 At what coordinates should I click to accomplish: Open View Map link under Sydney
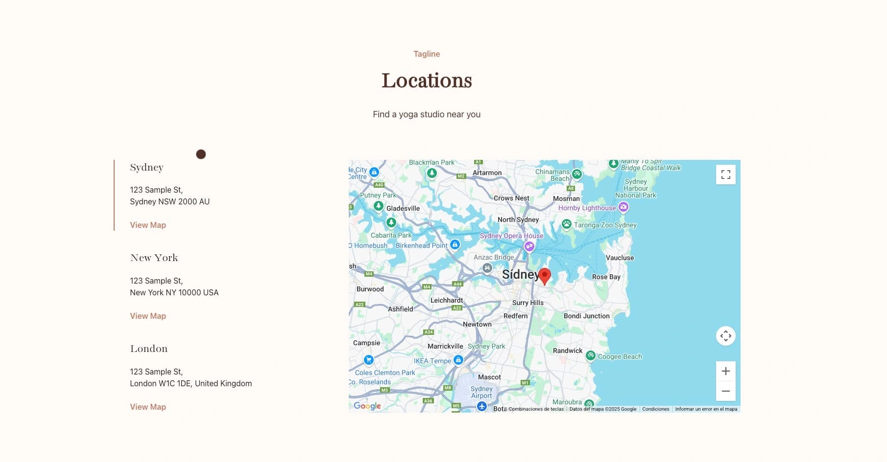click(148, 225)
